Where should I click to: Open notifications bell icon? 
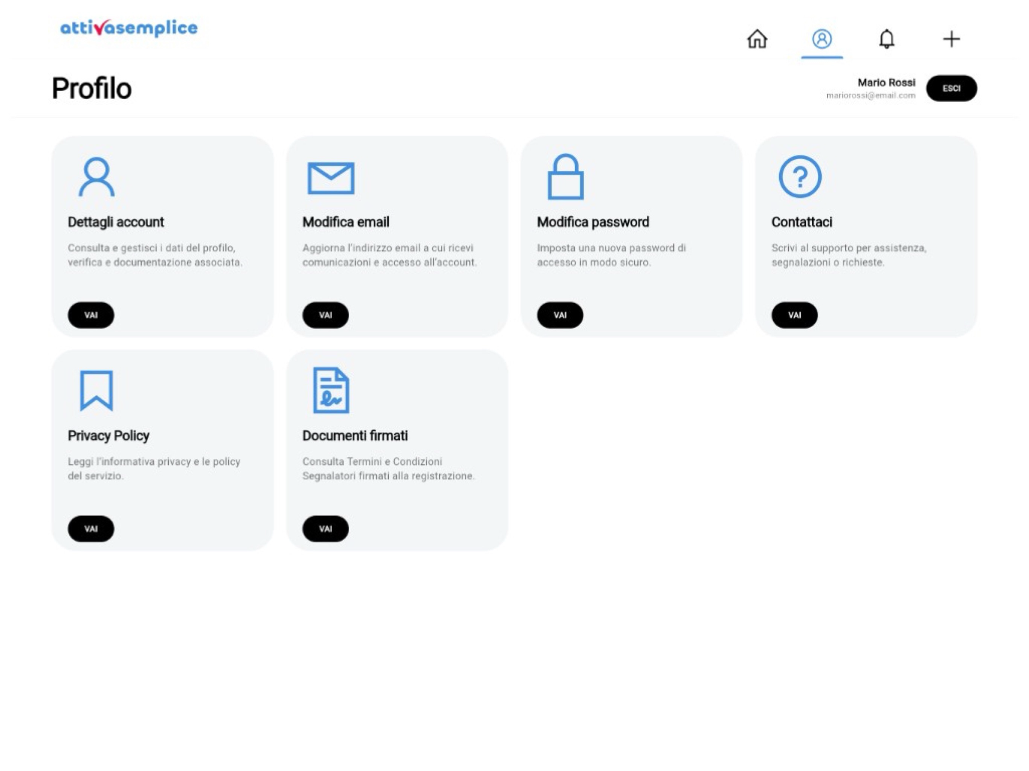[886, 39]
